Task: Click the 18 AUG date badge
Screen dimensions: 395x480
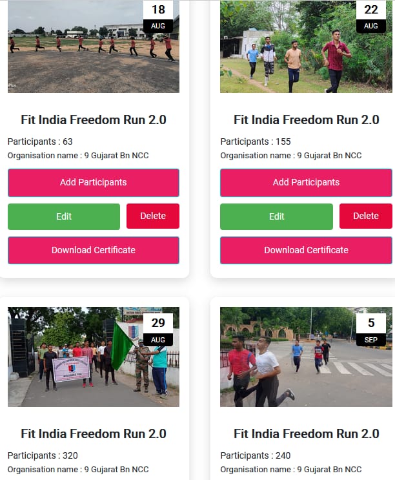Action: pyautogui.click(x=158, y=17)
